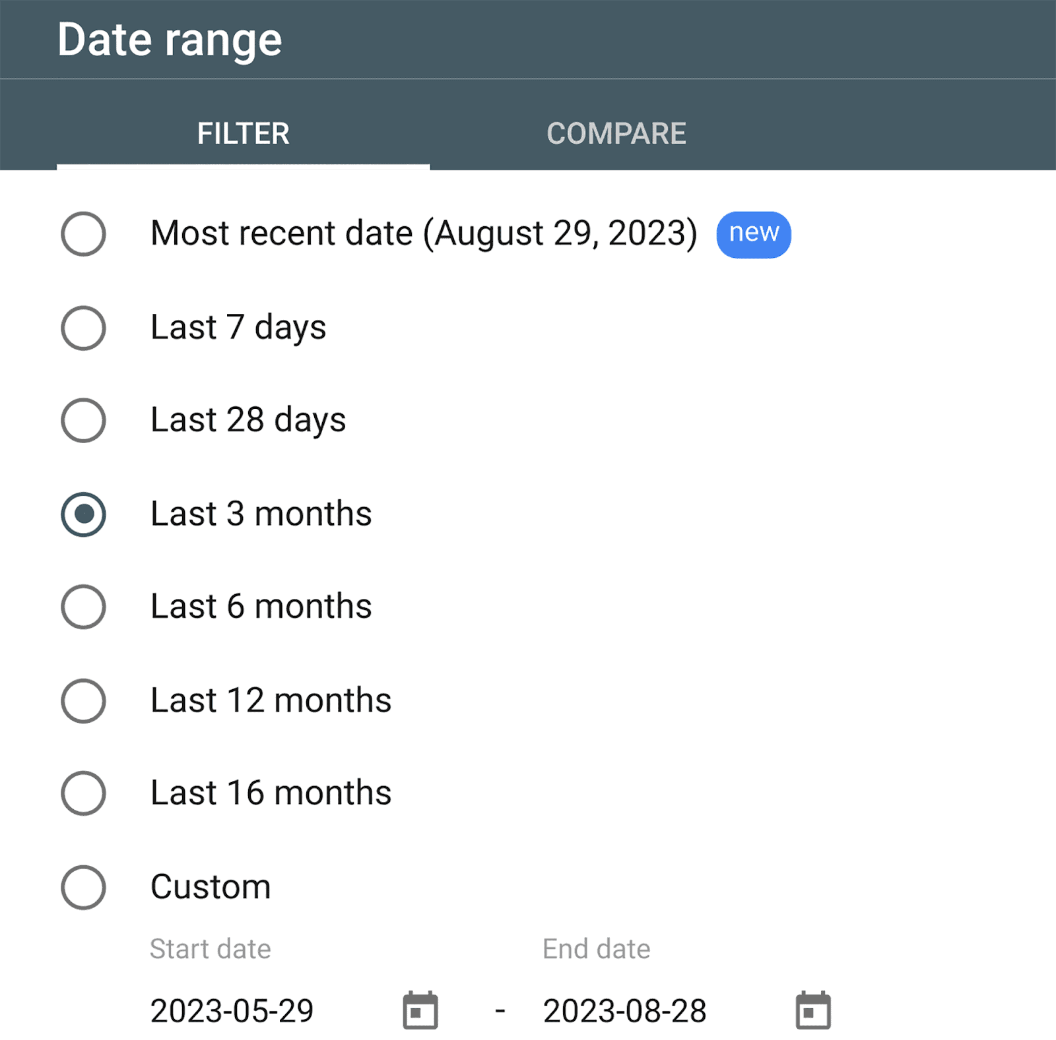Screen dimensions: 1056x1040
Task: Click the Date range dialog title
Action: 169,40
